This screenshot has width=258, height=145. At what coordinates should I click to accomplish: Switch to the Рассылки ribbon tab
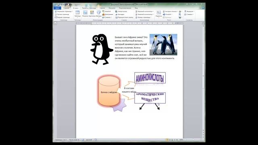(x=112, y=8)
